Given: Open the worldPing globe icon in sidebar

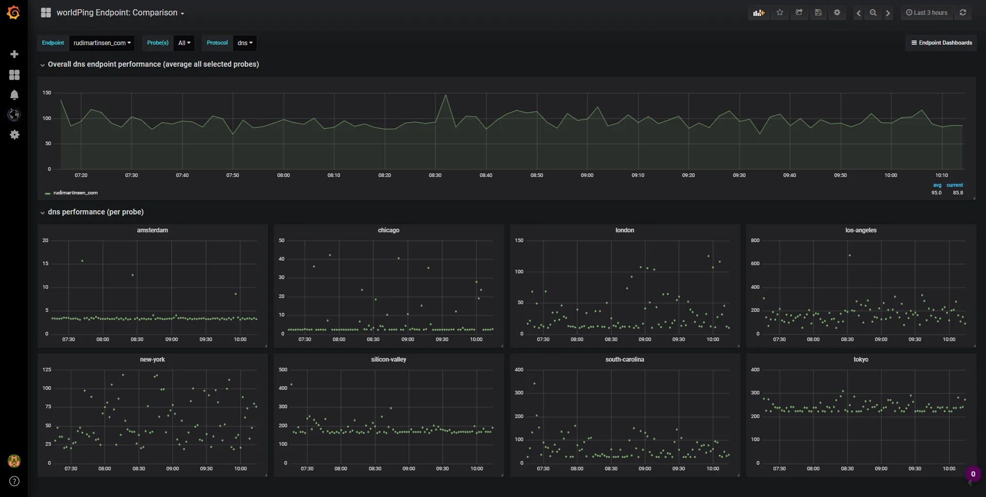Looking at the screenshot, I should tap(14, 115).
